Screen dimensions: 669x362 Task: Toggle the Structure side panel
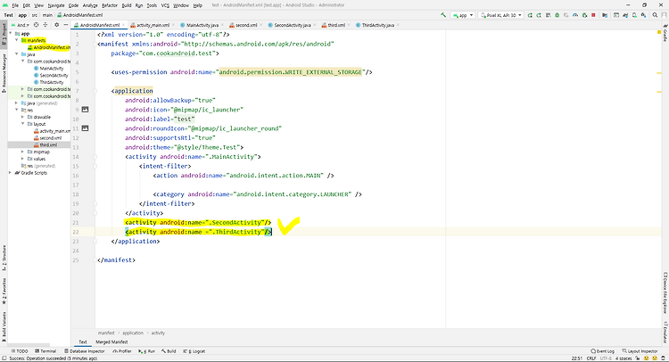coord(4,258)
